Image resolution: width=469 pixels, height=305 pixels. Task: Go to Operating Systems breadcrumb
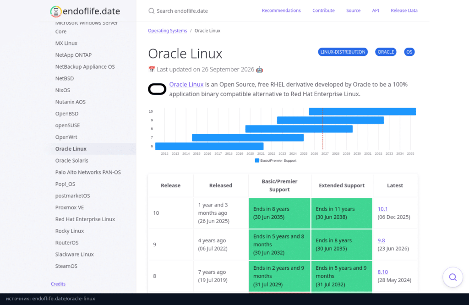tap(168, 31)
